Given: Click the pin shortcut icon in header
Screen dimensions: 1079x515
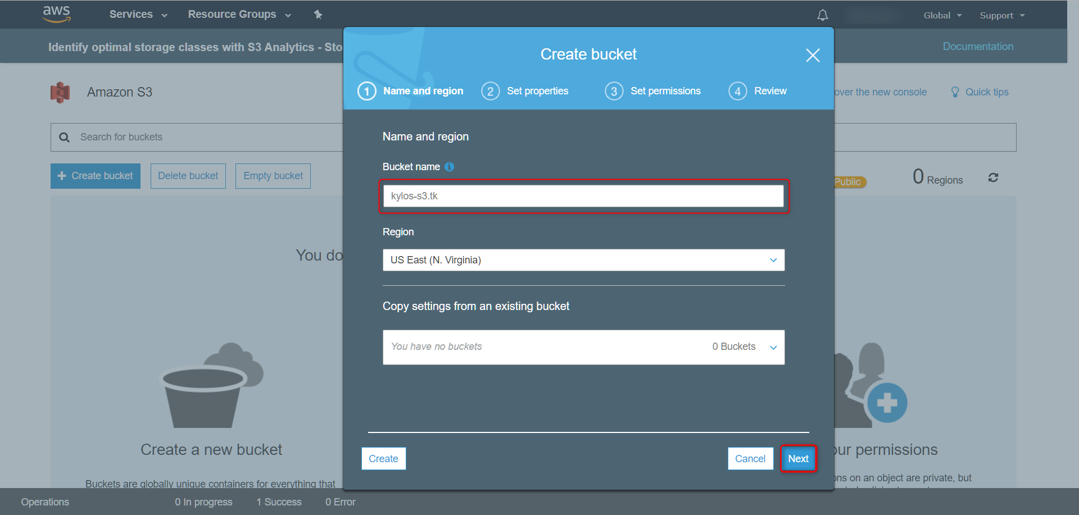Looking at the screenshot, I should coord(318,15).
